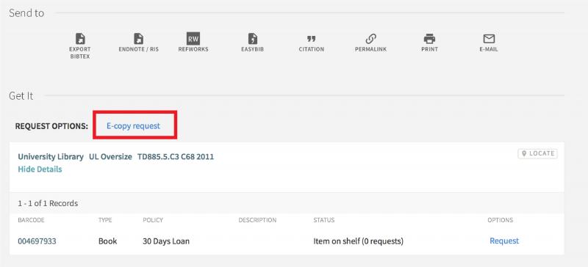Image resolution: width=588 pixels, height=267 pixels.
Task: Click 'Item on shelf (0 requests)' status
Action: point(358,241)
